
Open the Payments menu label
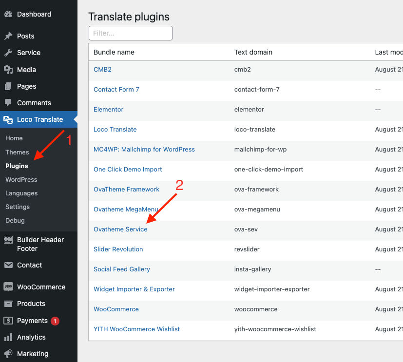coord(32,321)
